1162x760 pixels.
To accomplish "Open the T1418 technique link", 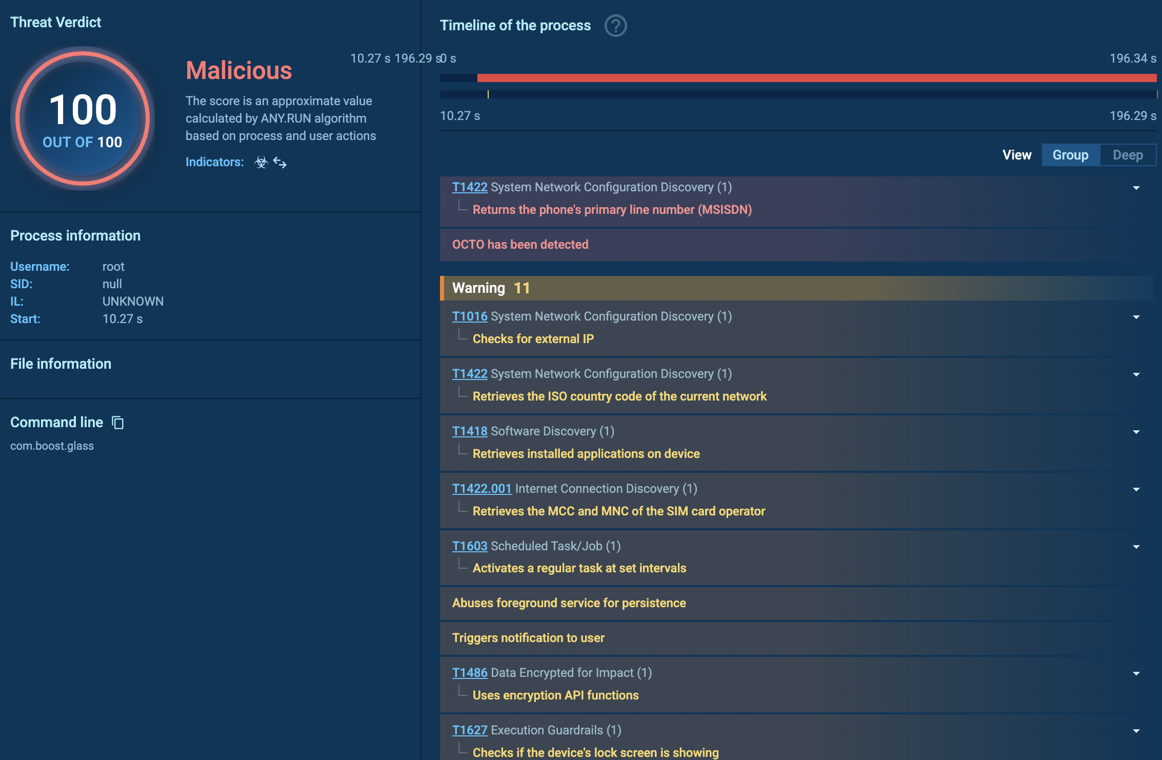I will [x=470, y=431].
